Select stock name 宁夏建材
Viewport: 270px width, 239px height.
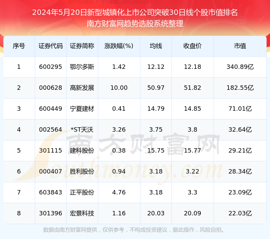tap(82, 109)
